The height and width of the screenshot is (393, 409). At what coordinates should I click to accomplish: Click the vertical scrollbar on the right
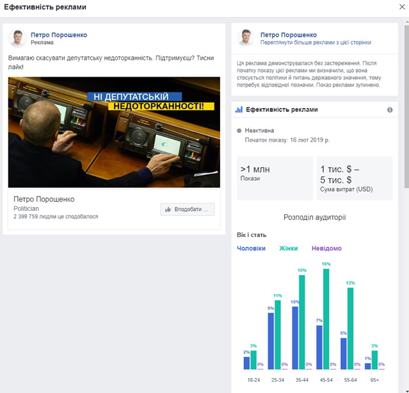click(x=405, y=98)
